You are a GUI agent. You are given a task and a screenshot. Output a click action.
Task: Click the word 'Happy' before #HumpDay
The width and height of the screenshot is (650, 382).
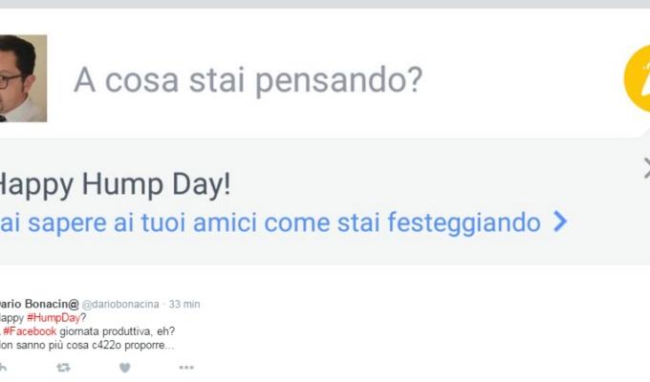point(11,318)
